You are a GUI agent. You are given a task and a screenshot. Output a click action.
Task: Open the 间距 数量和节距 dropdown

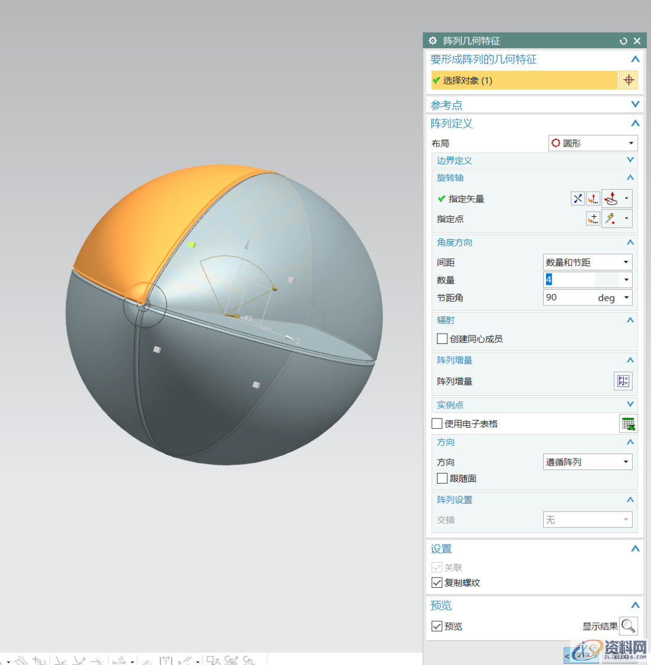coord(588,262)
